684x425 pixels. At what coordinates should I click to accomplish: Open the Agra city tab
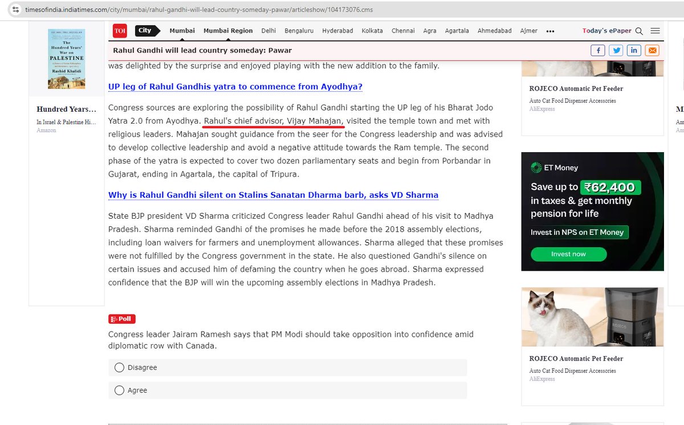[x=430, y=31]
